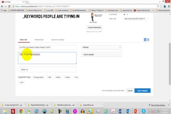Switch to the Advanced settings tab

click(x=58, y=40)
